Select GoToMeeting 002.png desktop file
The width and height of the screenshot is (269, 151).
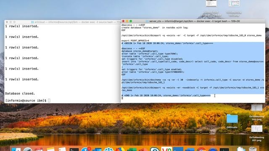point(234,3)
